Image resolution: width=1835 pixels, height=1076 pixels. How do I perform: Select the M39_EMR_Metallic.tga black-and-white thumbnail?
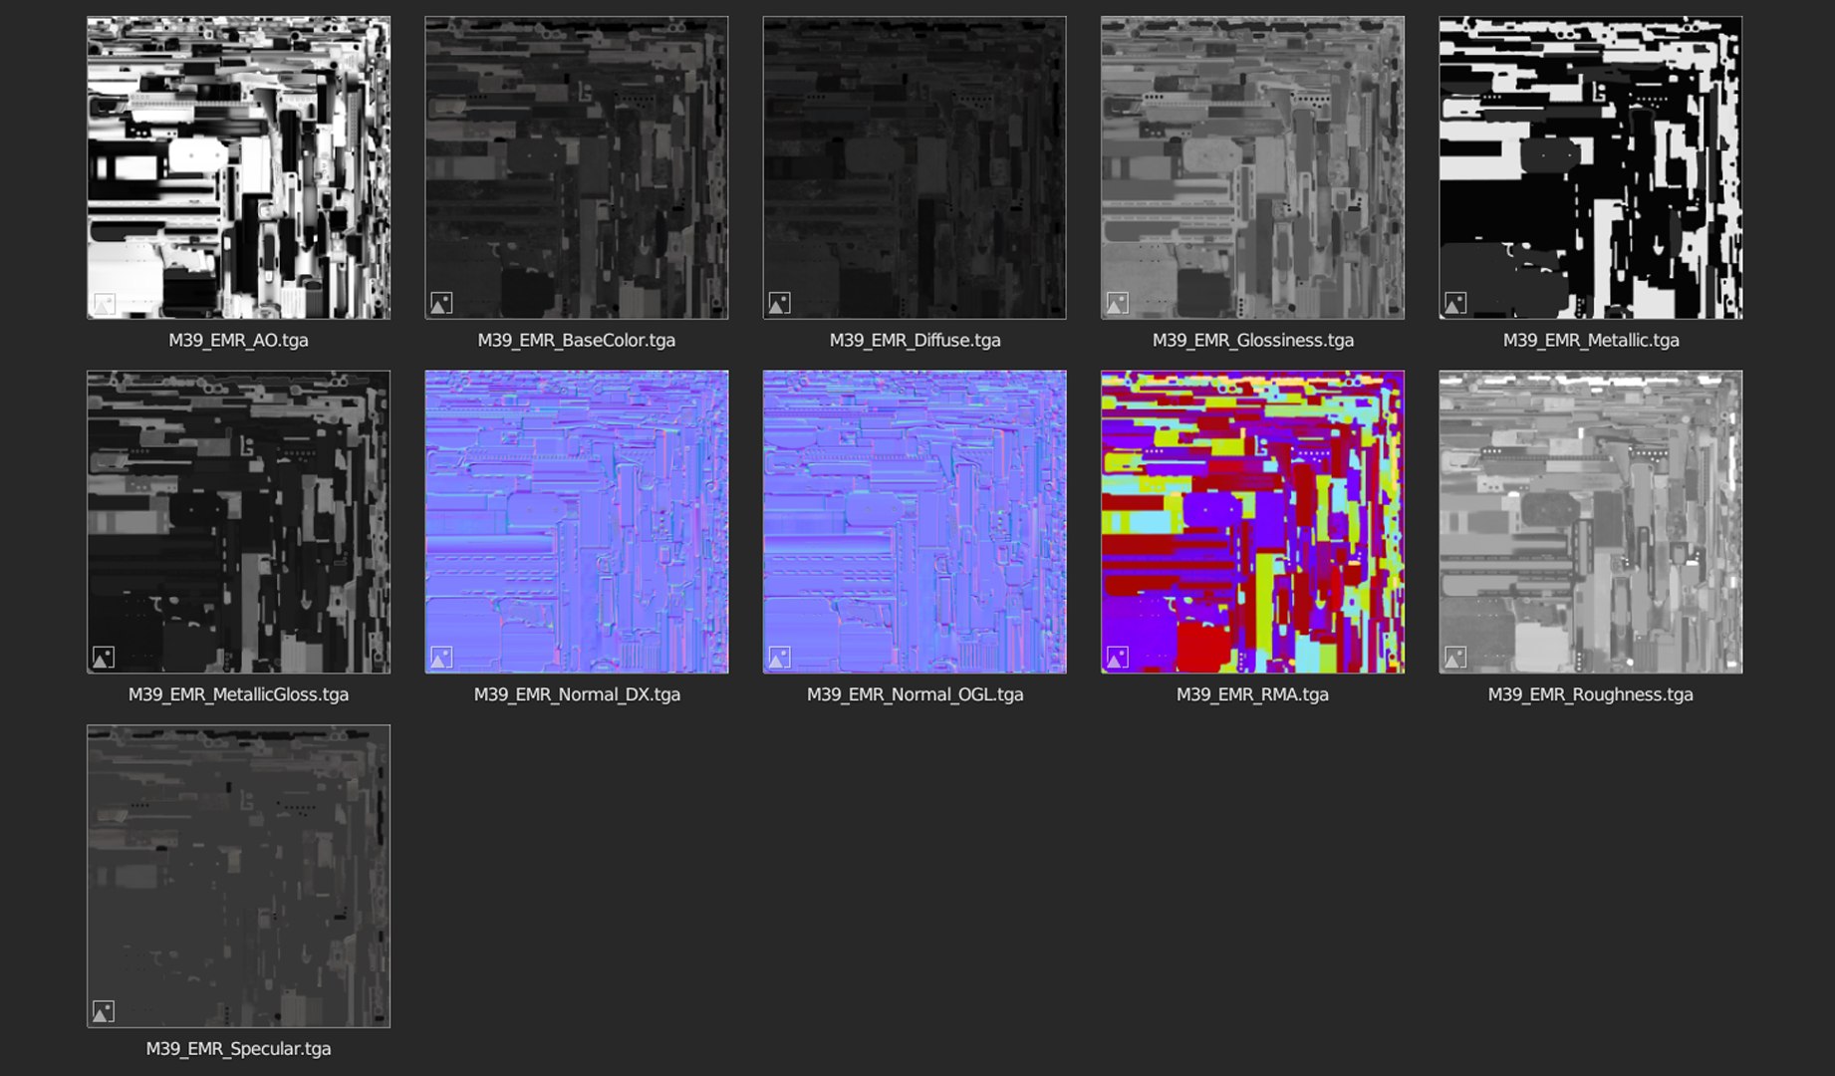pyautogui.click(x=1591, y=167)
